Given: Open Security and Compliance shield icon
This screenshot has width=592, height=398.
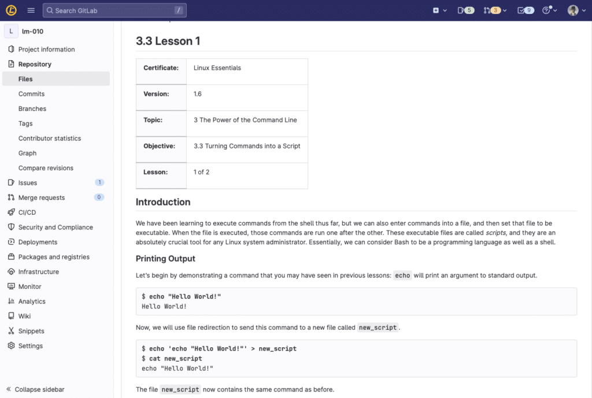Looking at the screenshot, I should (x=11, y=227).
